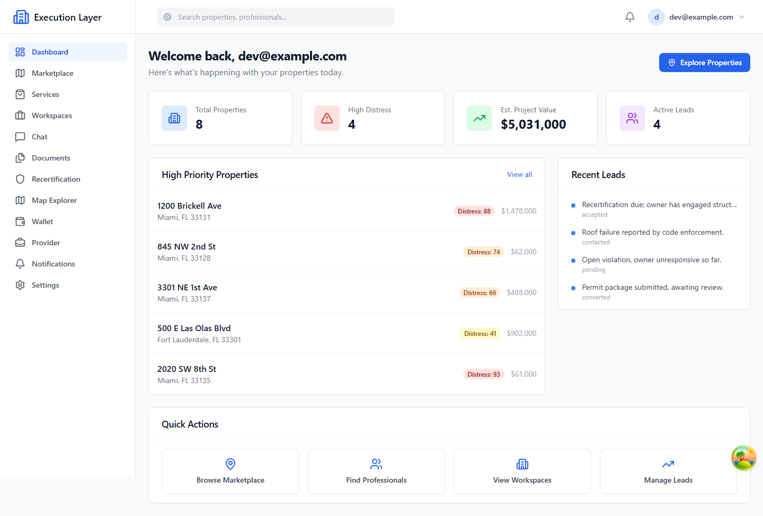Go to Map Explorer in sidebar
This screenshot has width=763, height=516.
[67, 200]
